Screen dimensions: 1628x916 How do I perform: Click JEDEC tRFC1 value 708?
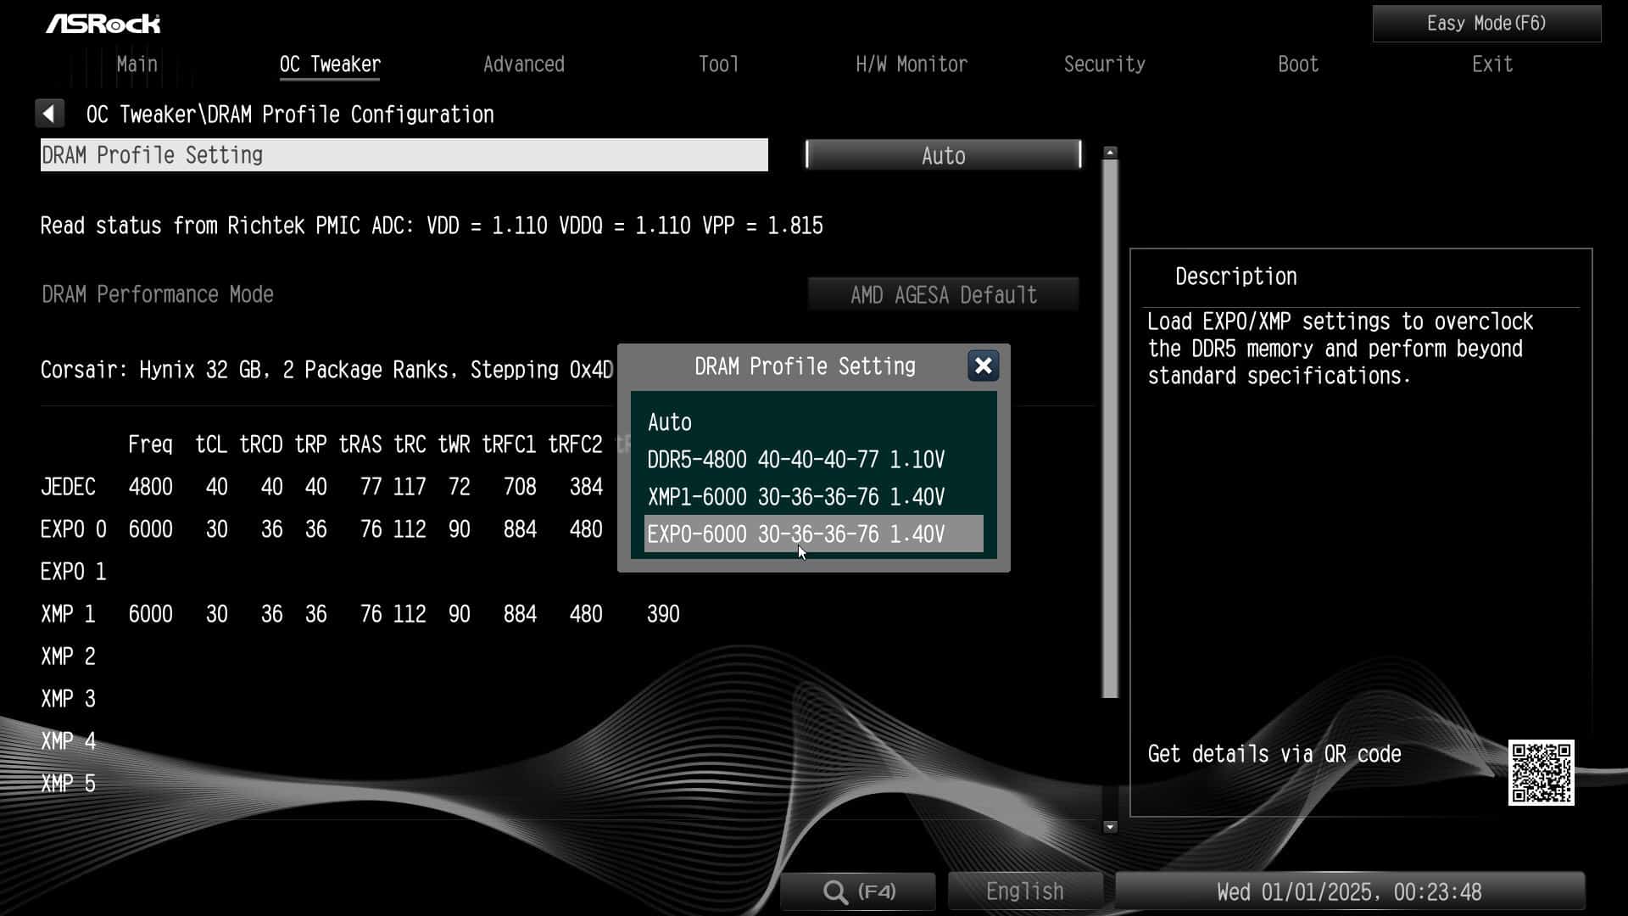520,487
